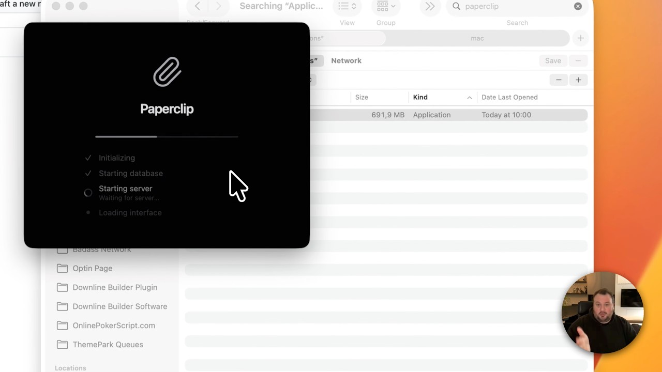Click the ThemePark Queues folder icon
The image size is (662, 372).
(62, 345)
